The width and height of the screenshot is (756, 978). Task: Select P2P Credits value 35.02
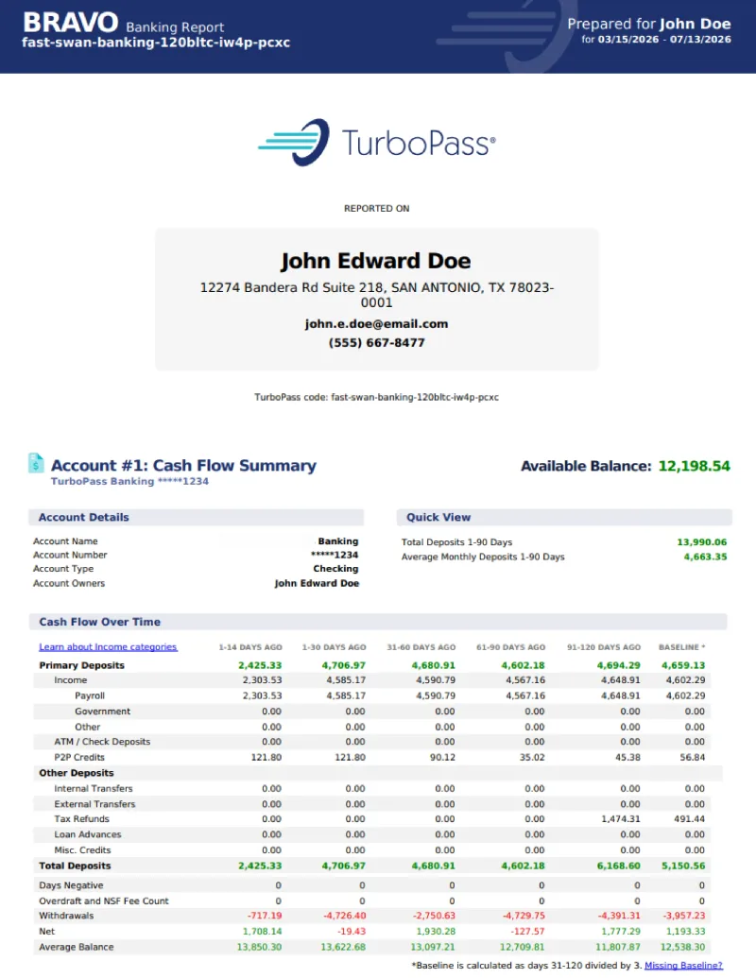[x=532, y=757]
